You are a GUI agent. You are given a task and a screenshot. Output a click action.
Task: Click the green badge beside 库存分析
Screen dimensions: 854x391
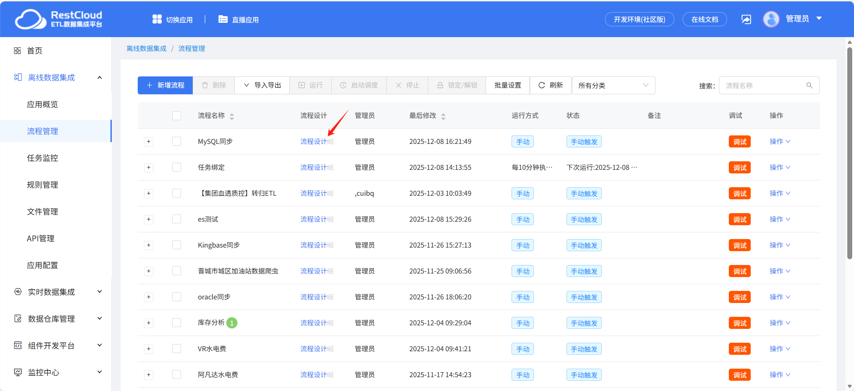[x=232, y=323]
